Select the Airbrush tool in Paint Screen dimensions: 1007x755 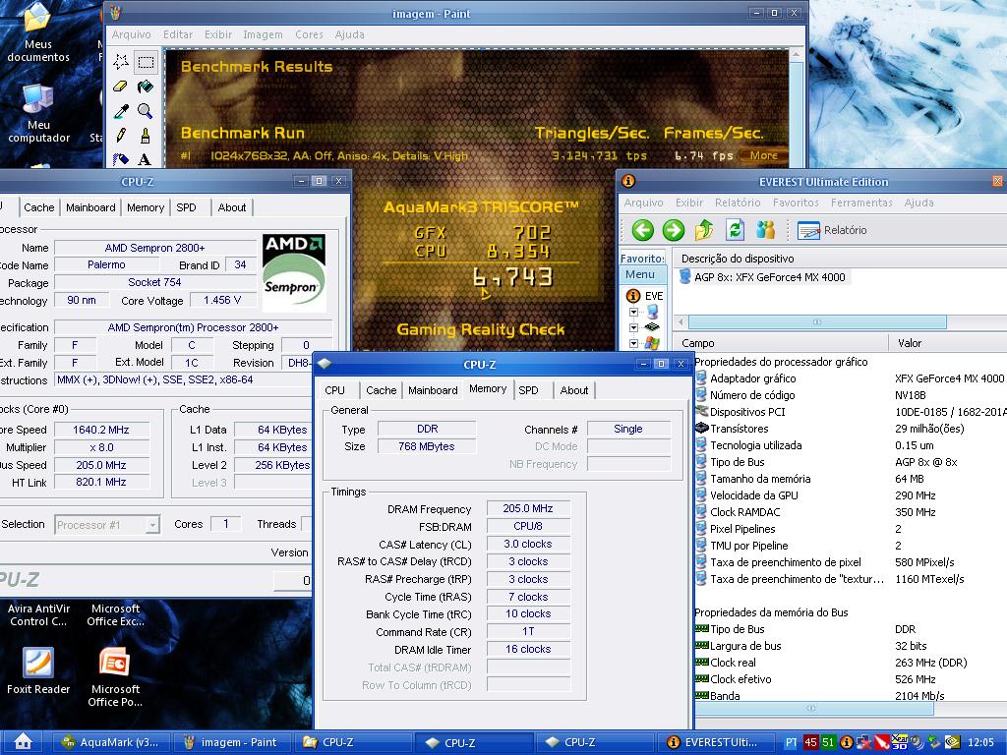(x=121, y=158)
